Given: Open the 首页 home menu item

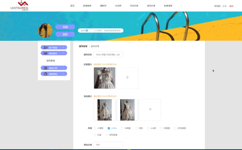Looking at the screenshot, I should coord(72,6).
